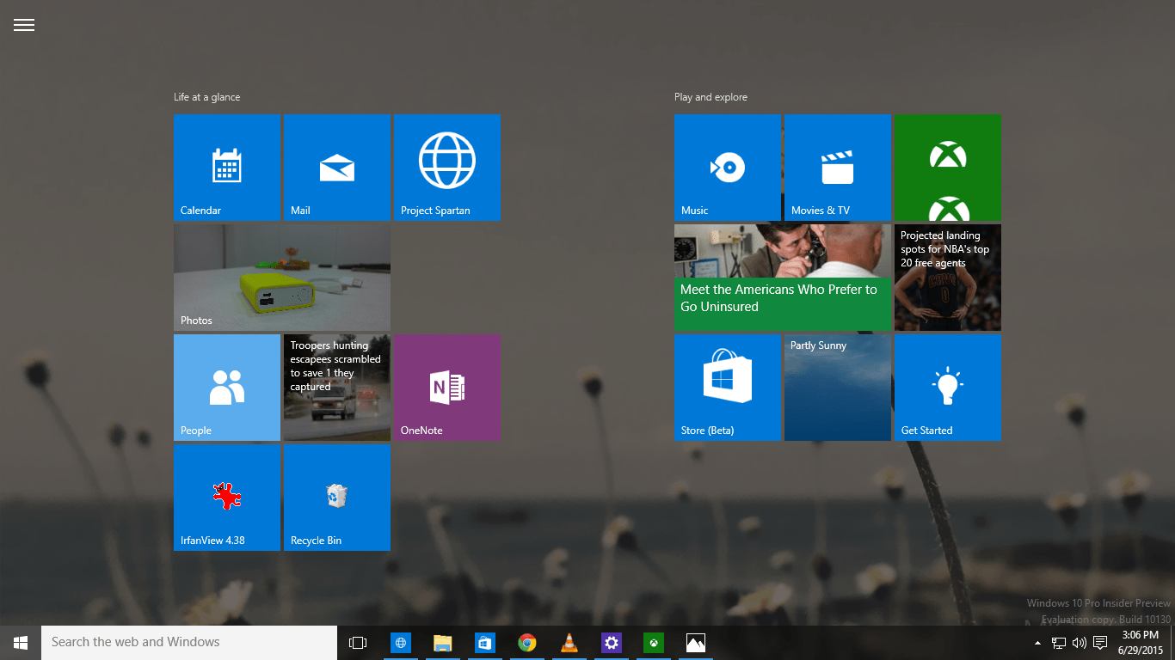Screen dimensions: 1175x660
Task: Open the Recycle Bin tile
Action: (x=337, y=498)
